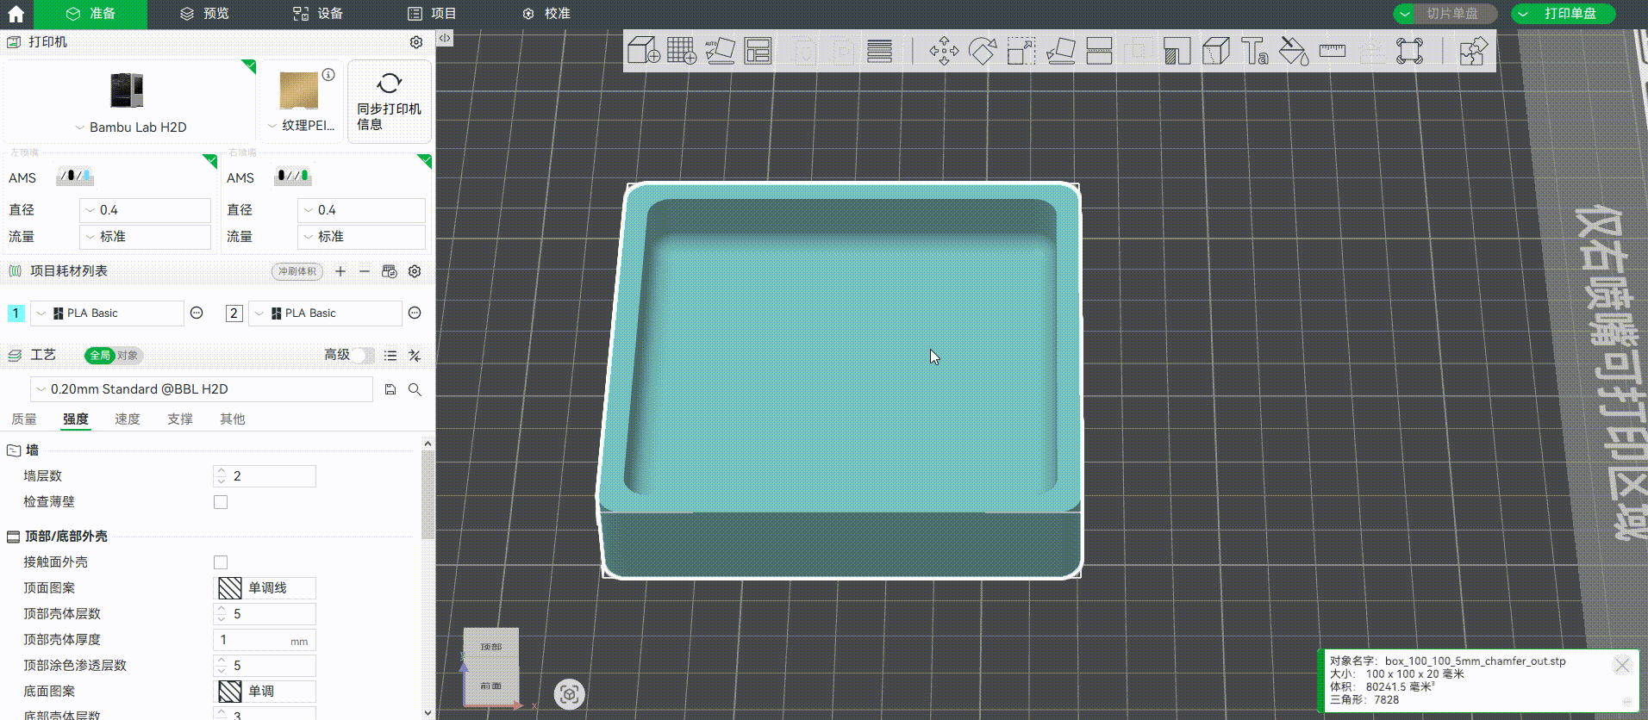Screen dimensions: 1648x720
Task: Select the Cut tool
Action: [1099, 51]
